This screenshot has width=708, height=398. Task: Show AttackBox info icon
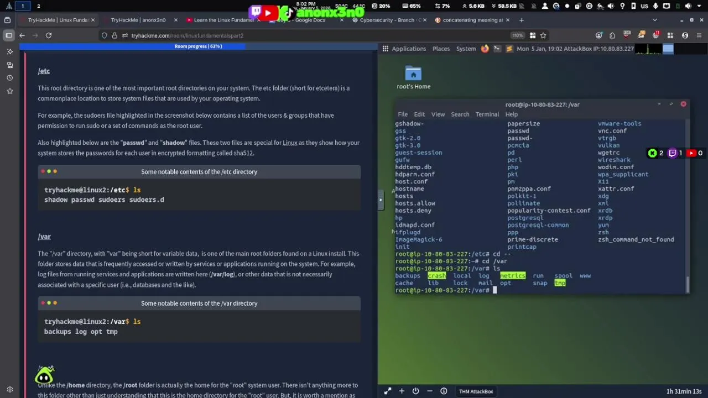[444, 391]
